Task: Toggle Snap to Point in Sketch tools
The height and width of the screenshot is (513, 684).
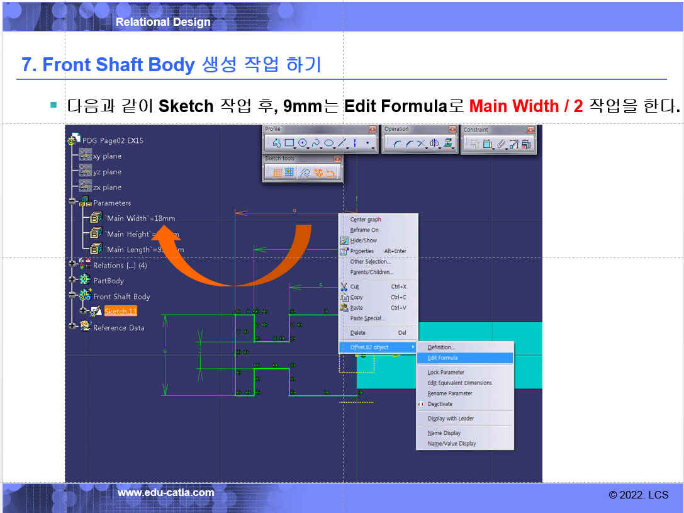Action: [289, 172]
